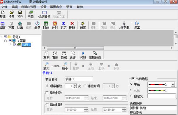The image size is (178, 115).
Task: Click the 炫动背景 toolbar icon
Action: point(44,14)
